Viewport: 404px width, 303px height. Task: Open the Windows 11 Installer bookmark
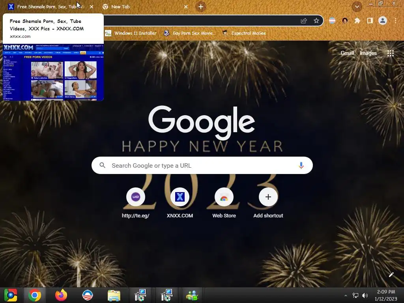pyautogui.click(x=131, y=33)
